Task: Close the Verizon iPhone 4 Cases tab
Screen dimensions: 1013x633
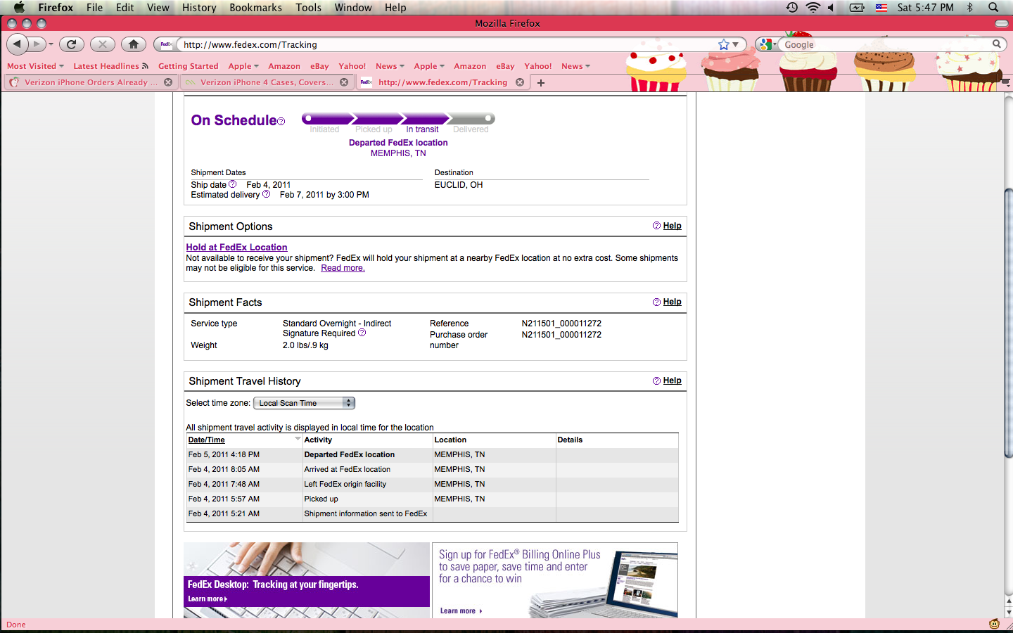Action: (x=344, y=82)
